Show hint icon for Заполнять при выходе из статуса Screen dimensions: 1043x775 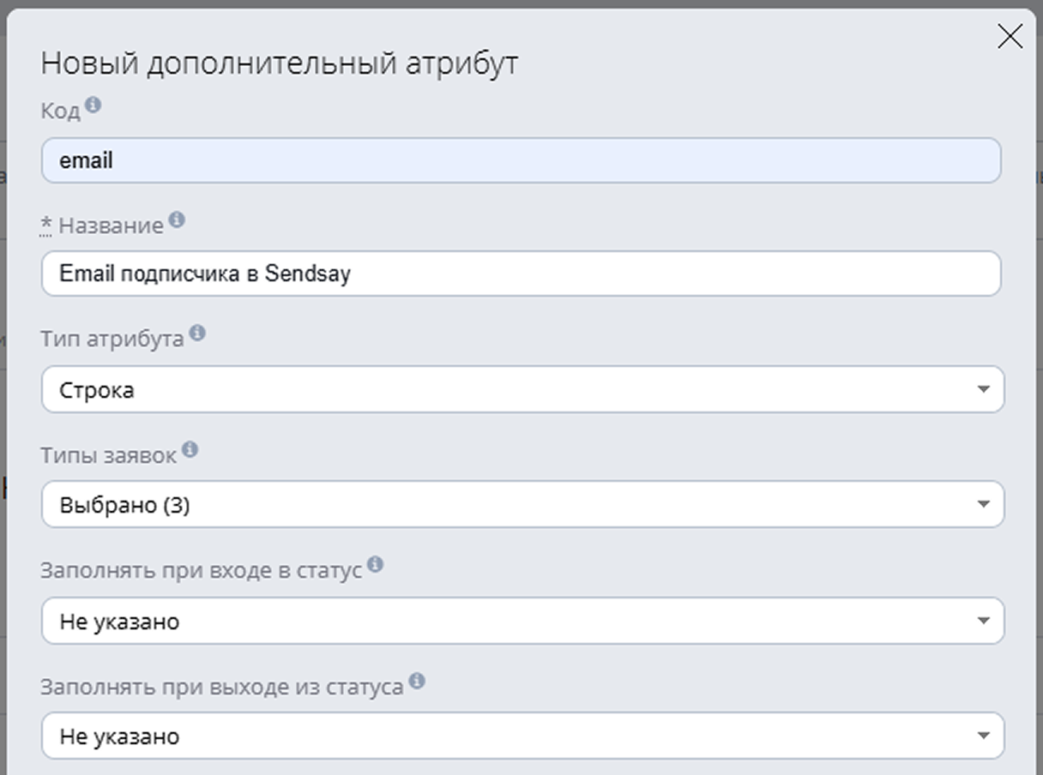coord(417,682)
